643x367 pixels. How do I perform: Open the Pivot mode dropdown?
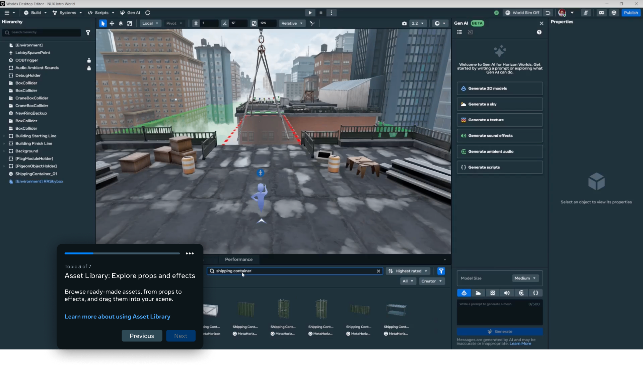tap(174, 23)
